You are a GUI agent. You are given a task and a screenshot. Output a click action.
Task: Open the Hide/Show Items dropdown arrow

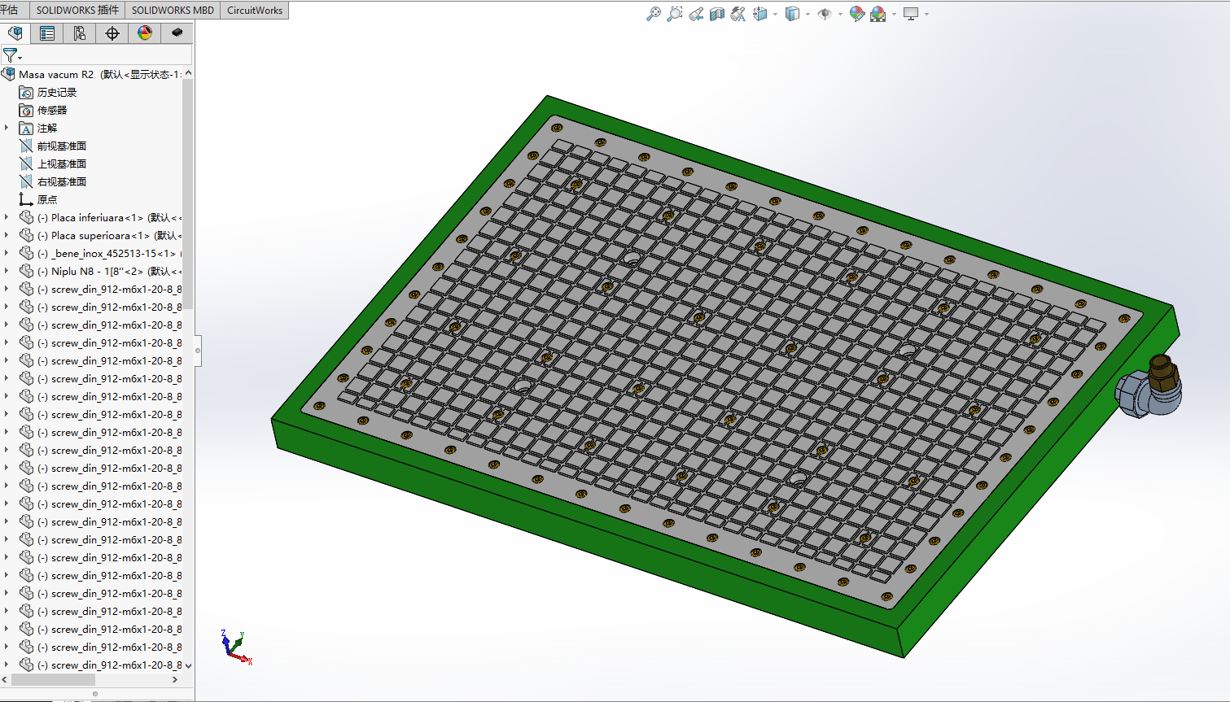click(x=839, y=14)
